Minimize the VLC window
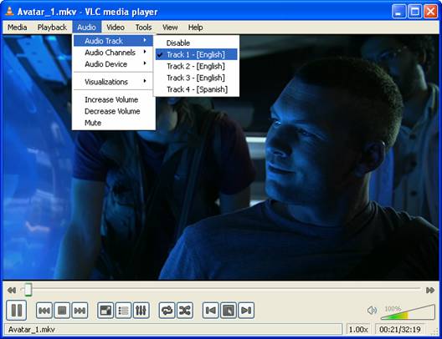This screenshot has height=339, width=442. [x=398, y=12]
